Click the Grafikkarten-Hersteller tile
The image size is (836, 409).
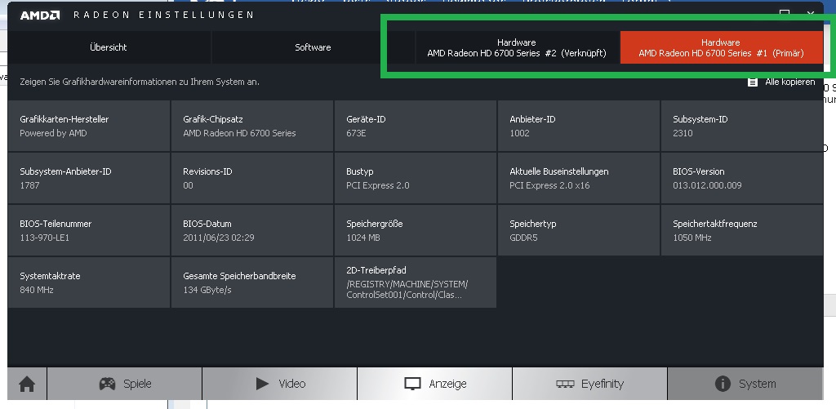coord(89,126)
